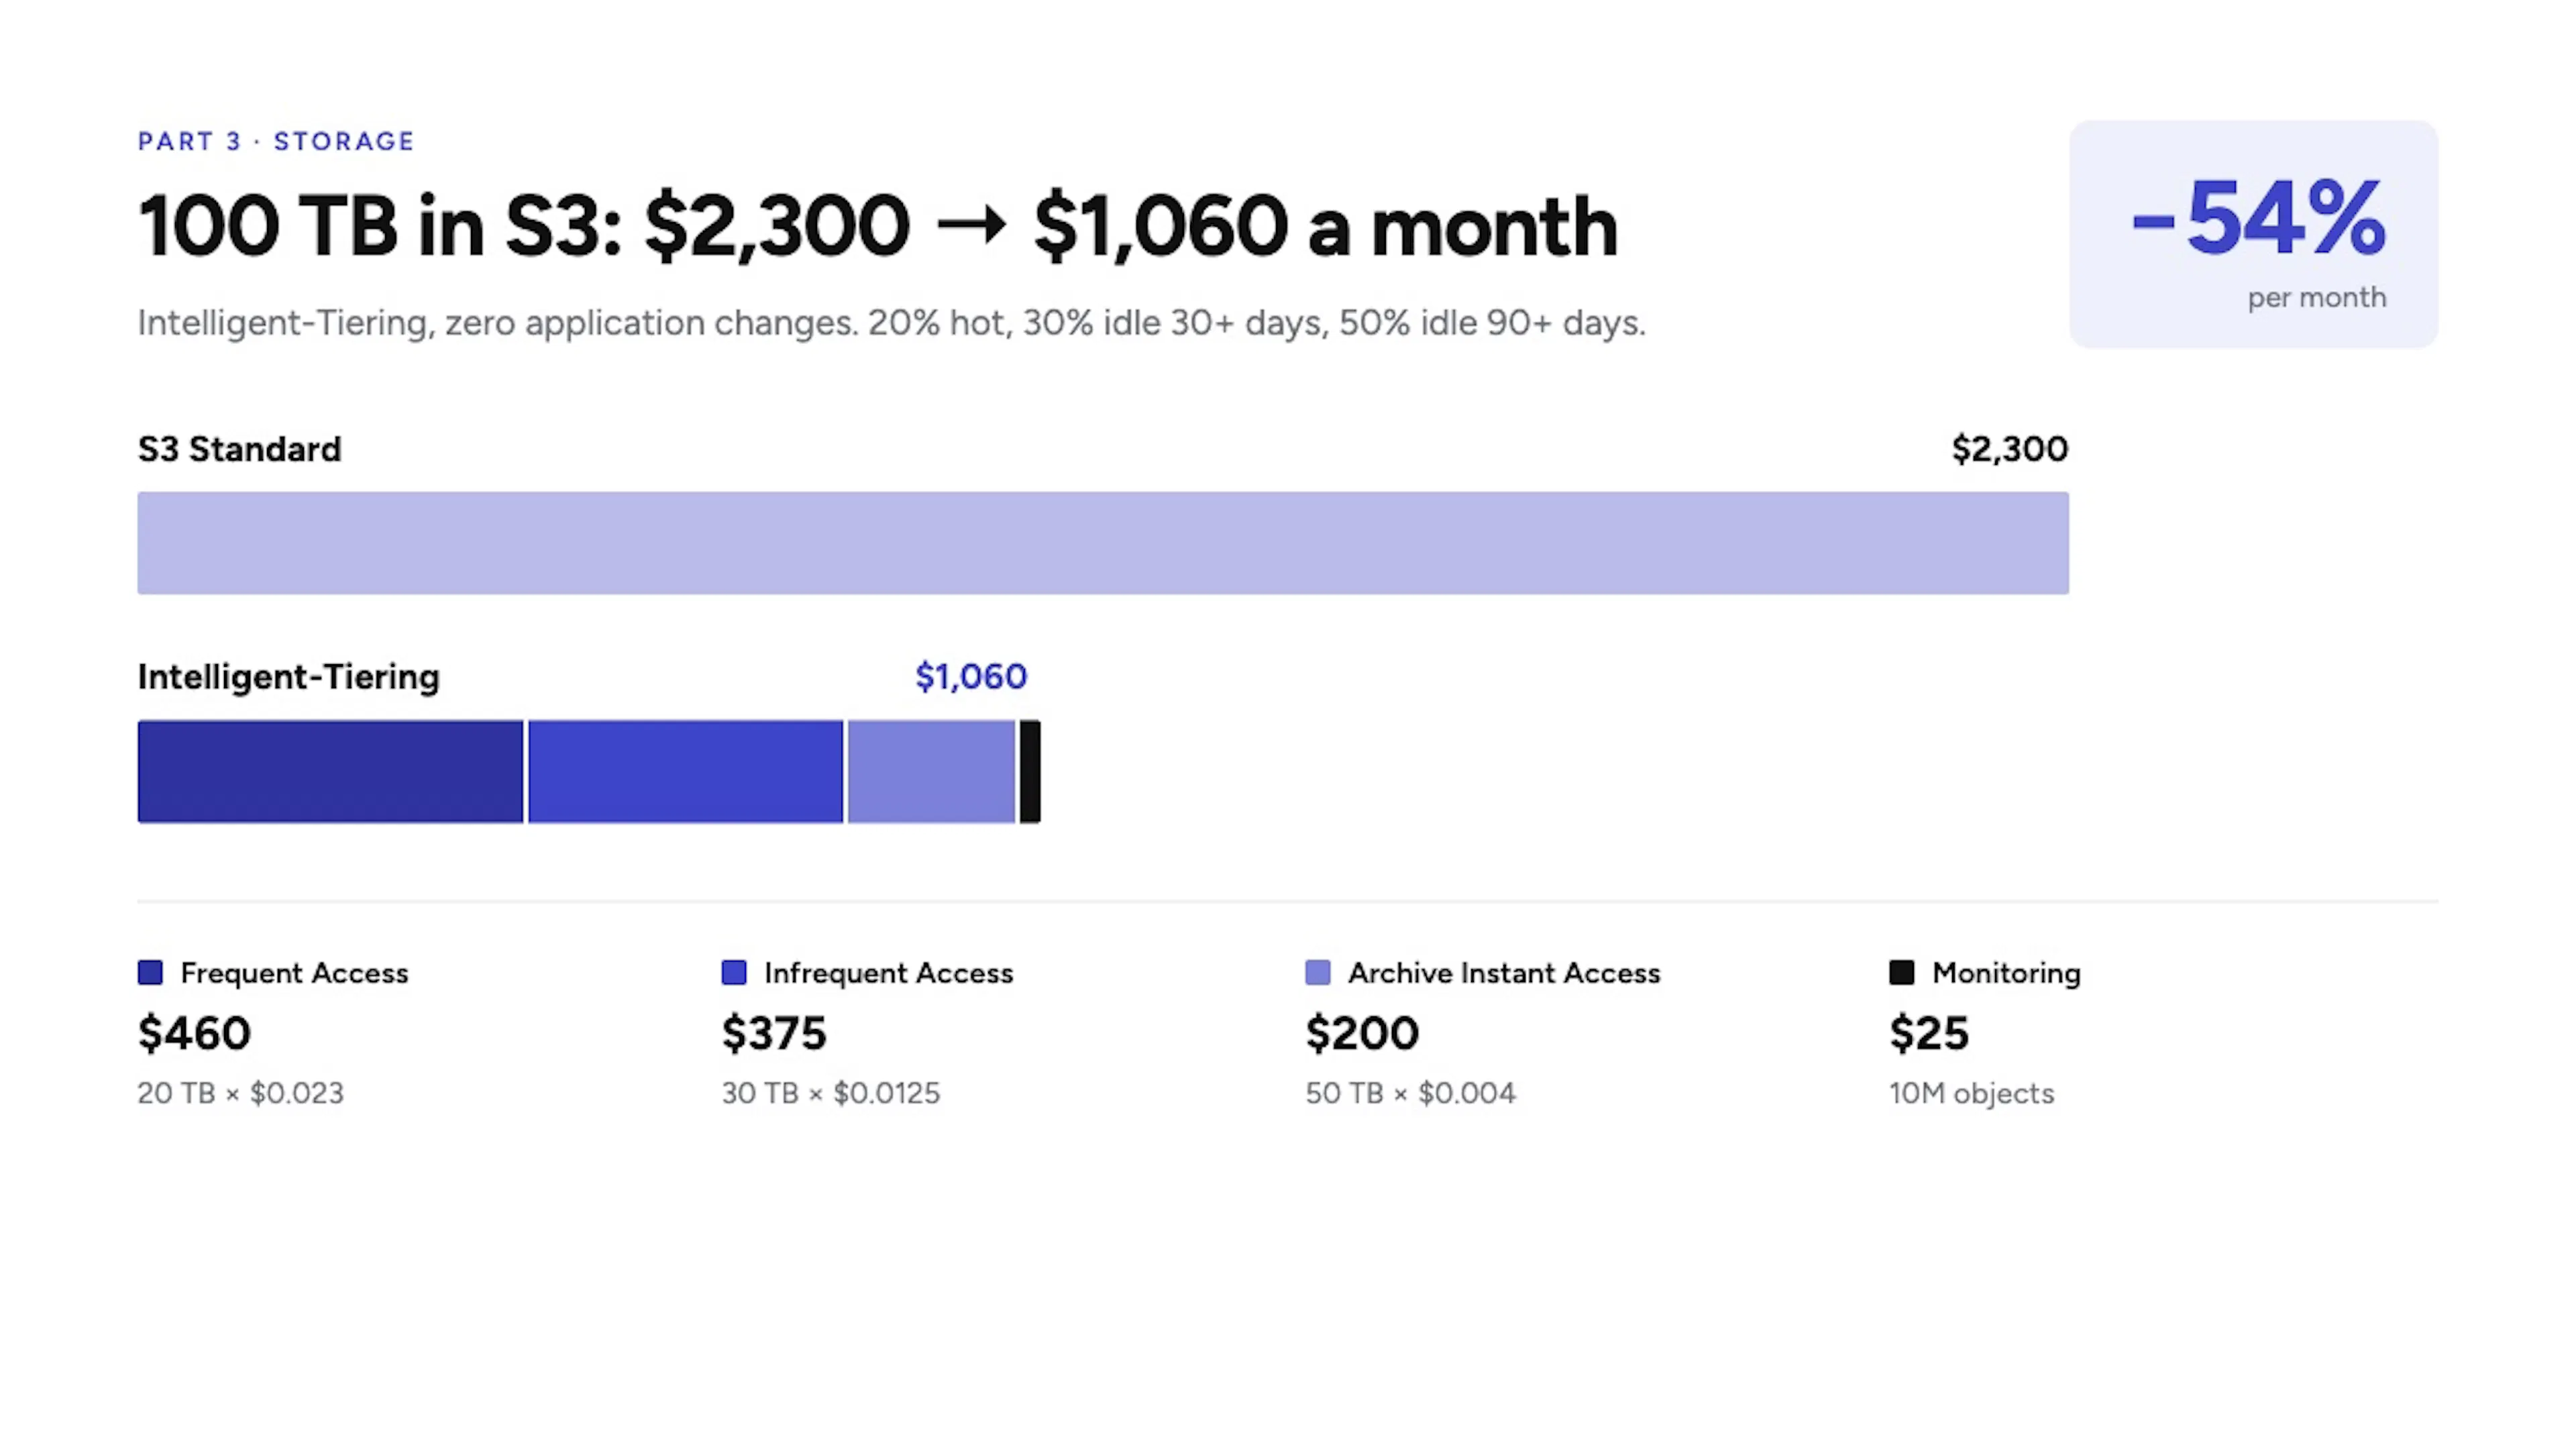Select the S3 Standard light purple bar
Viewport: 2576px width, 1449px height.
tap(1103, 543)
